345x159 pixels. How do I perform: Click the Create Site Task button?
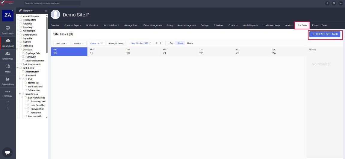(x=325, y=34)
